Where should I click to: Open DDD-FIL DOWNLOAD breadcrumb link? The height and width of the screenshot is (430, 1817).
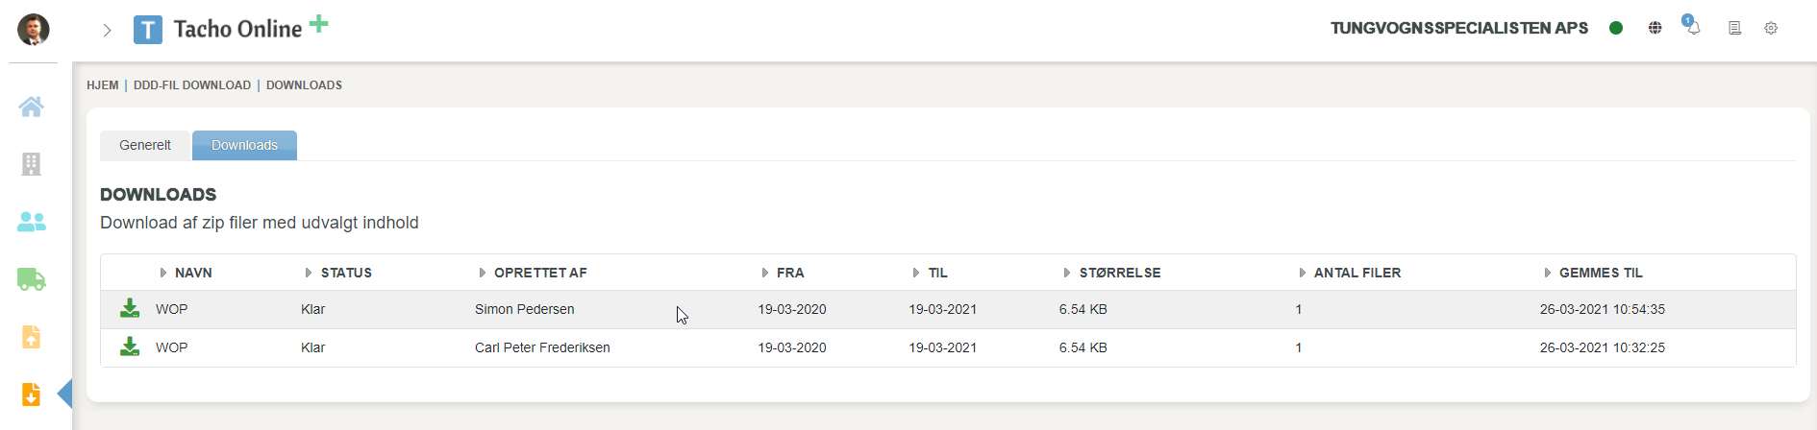tap(192, 85)
